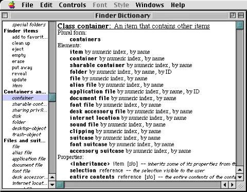
Task: Click 'accessory suitcase' element line
Action: pyautogui.click(x=130, y=151)
